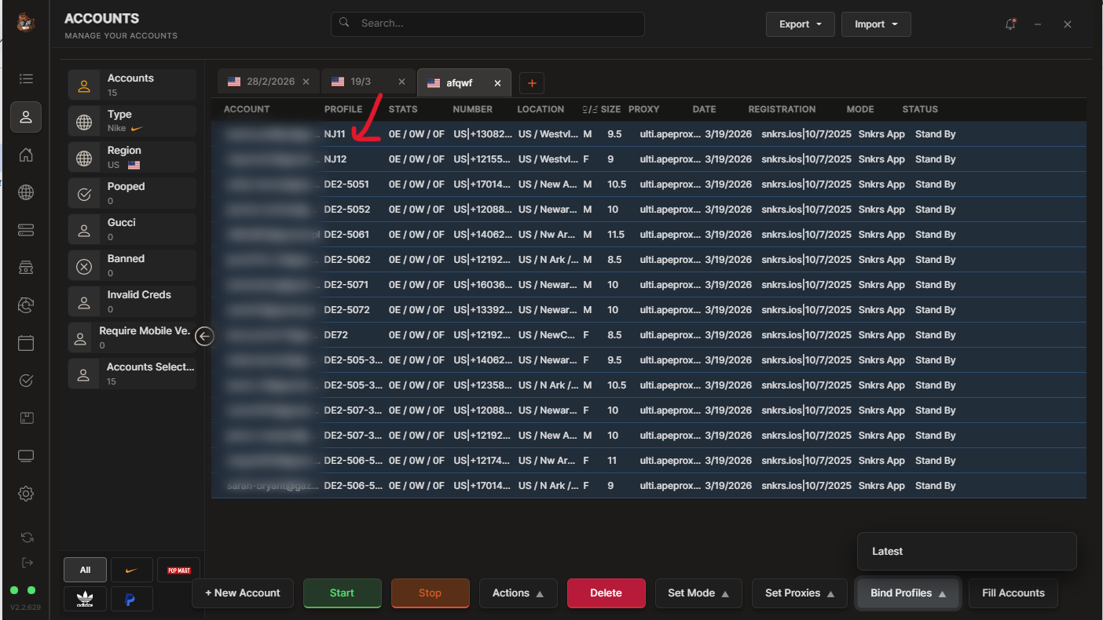Collapse side panel with arrow circle
This screenshot has width=1103, height=620.
[204, 337]
